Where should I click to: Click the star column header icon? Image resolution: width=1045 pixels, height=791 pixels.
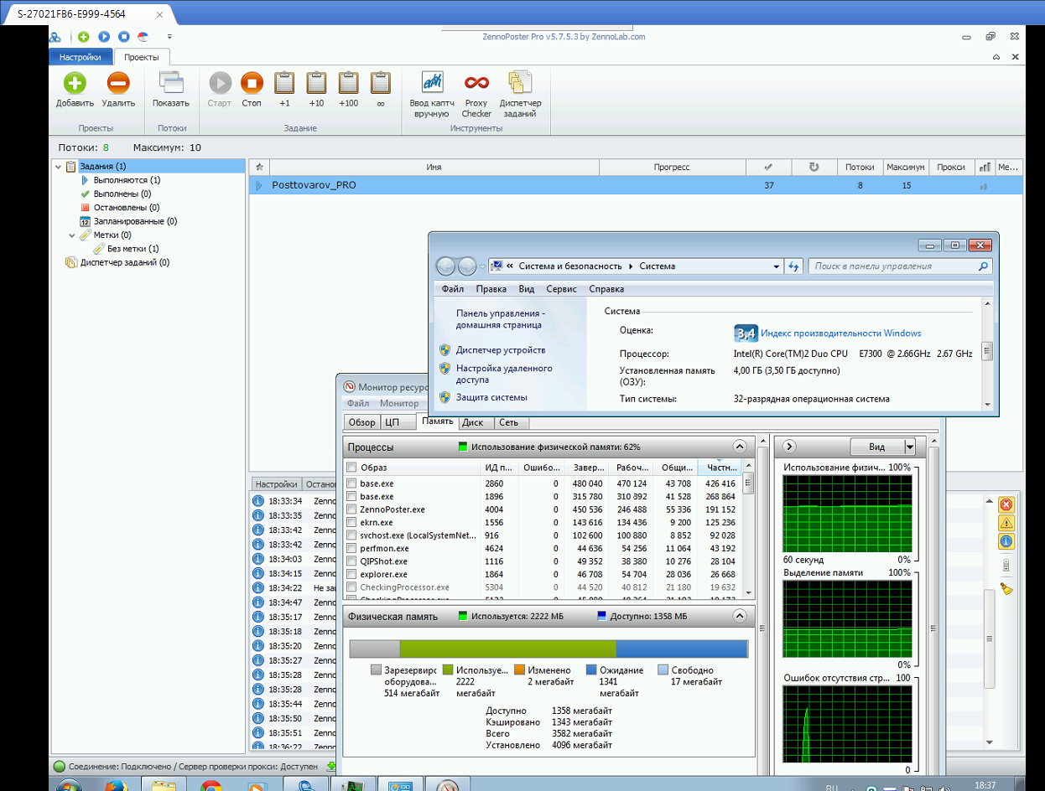(x=259, y=167)
